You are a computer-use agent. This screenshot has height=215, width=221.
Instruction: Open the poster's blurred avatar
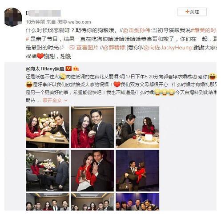[x=13, y=17]
